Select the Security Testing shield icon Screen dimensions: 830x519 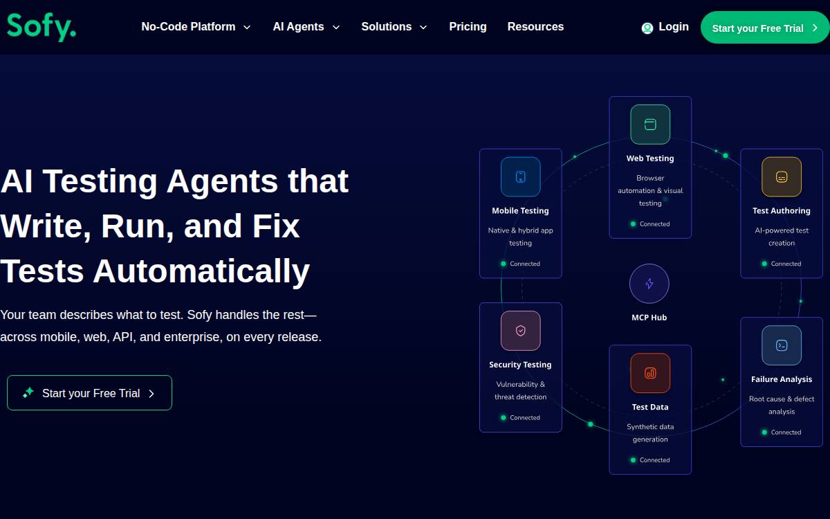click(x=521, y=331)
